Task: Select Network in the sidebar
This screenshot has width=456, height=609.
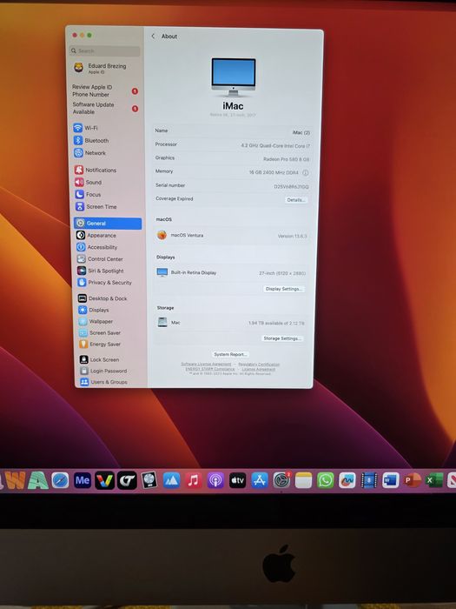Action: pos(90,153)
